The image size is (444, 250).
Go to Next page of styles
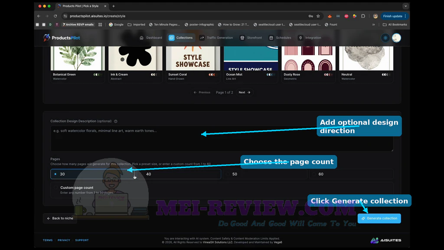245,92
